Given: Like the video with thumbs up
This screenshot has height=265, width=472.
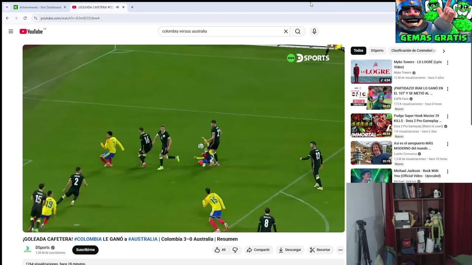Looking at the screenshot, I should point(220,250).
